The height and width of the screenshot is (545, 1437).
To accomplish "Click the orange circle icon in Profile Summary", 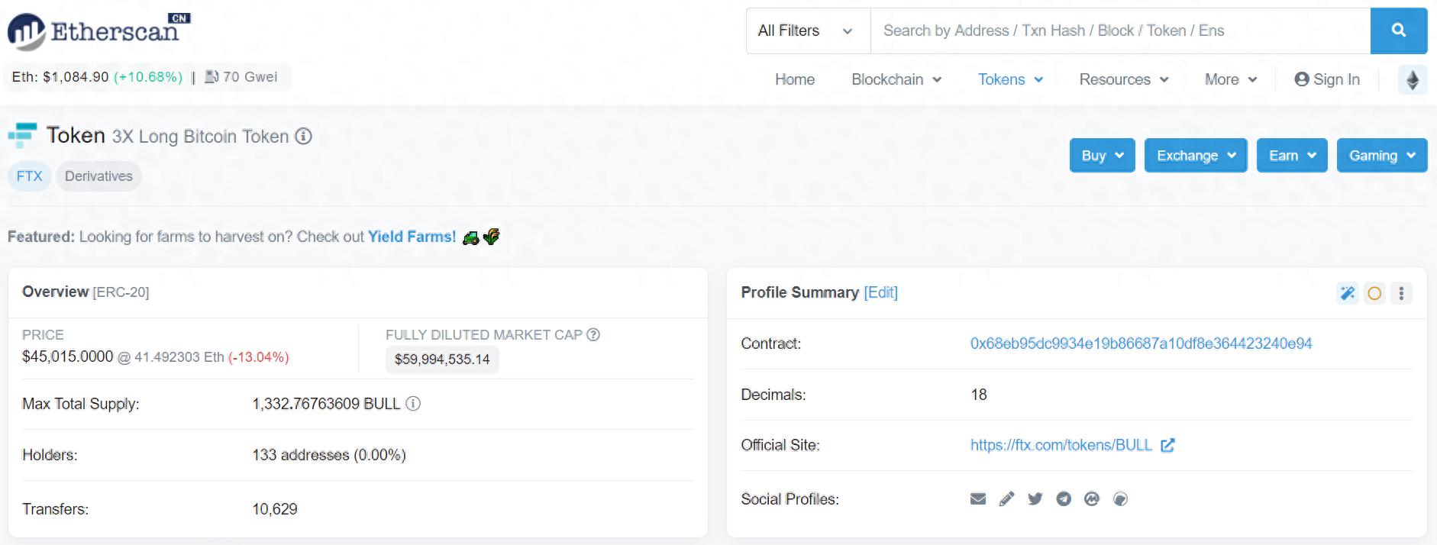I will [x=1374, y=293].
